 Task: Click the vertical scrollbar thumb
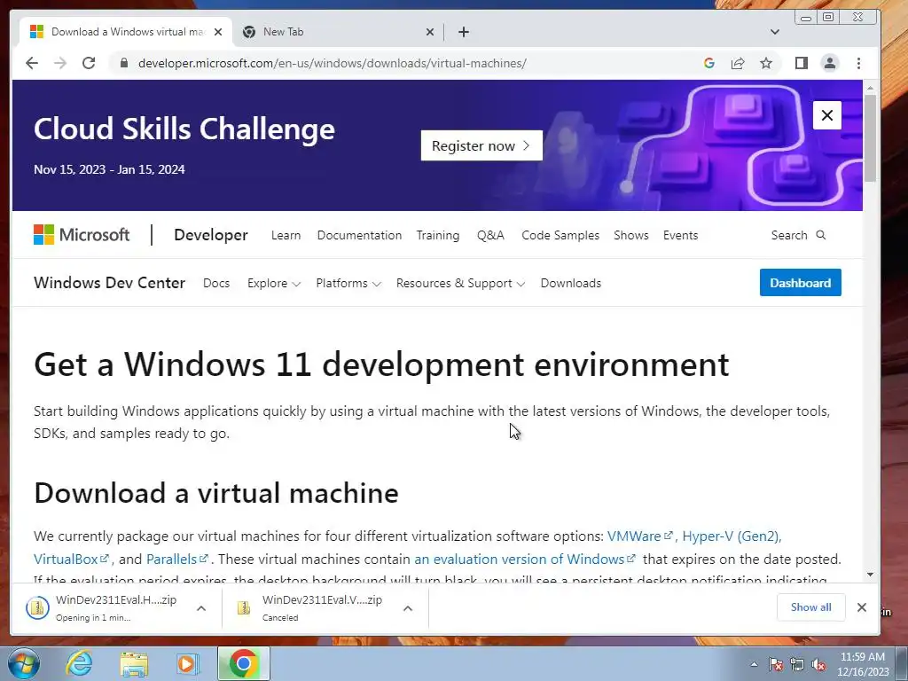point(871,138)
